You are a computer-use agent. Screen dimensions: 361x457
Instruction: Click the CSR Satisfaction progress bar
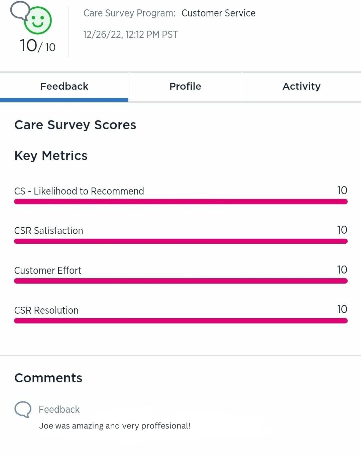[x=180, y=241]
